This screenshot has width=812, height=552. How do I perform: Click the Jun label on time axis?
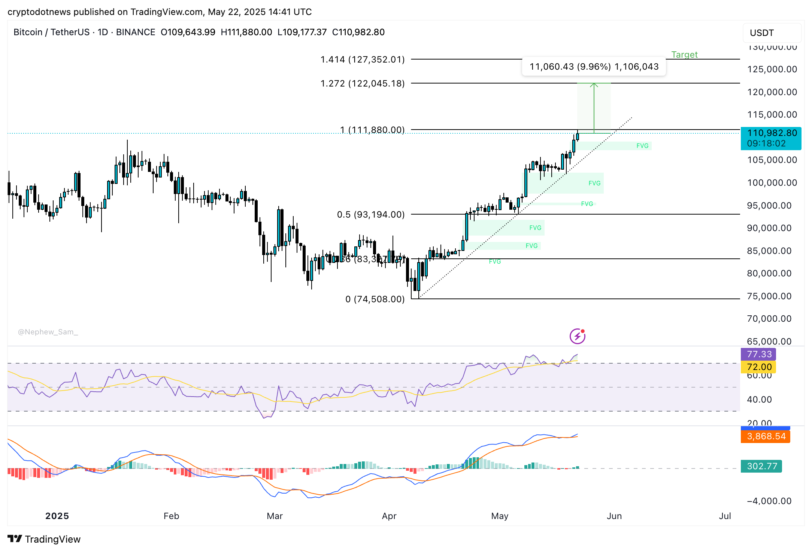(x=614, y=516)
